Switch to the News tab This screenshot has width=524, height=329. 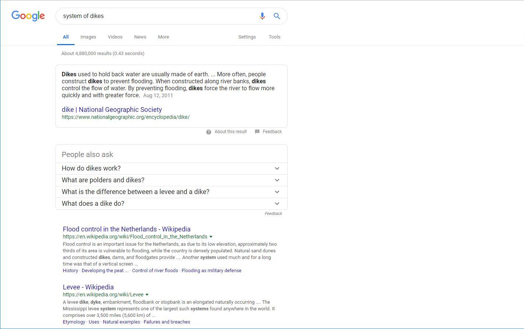(x=140, y=37)
